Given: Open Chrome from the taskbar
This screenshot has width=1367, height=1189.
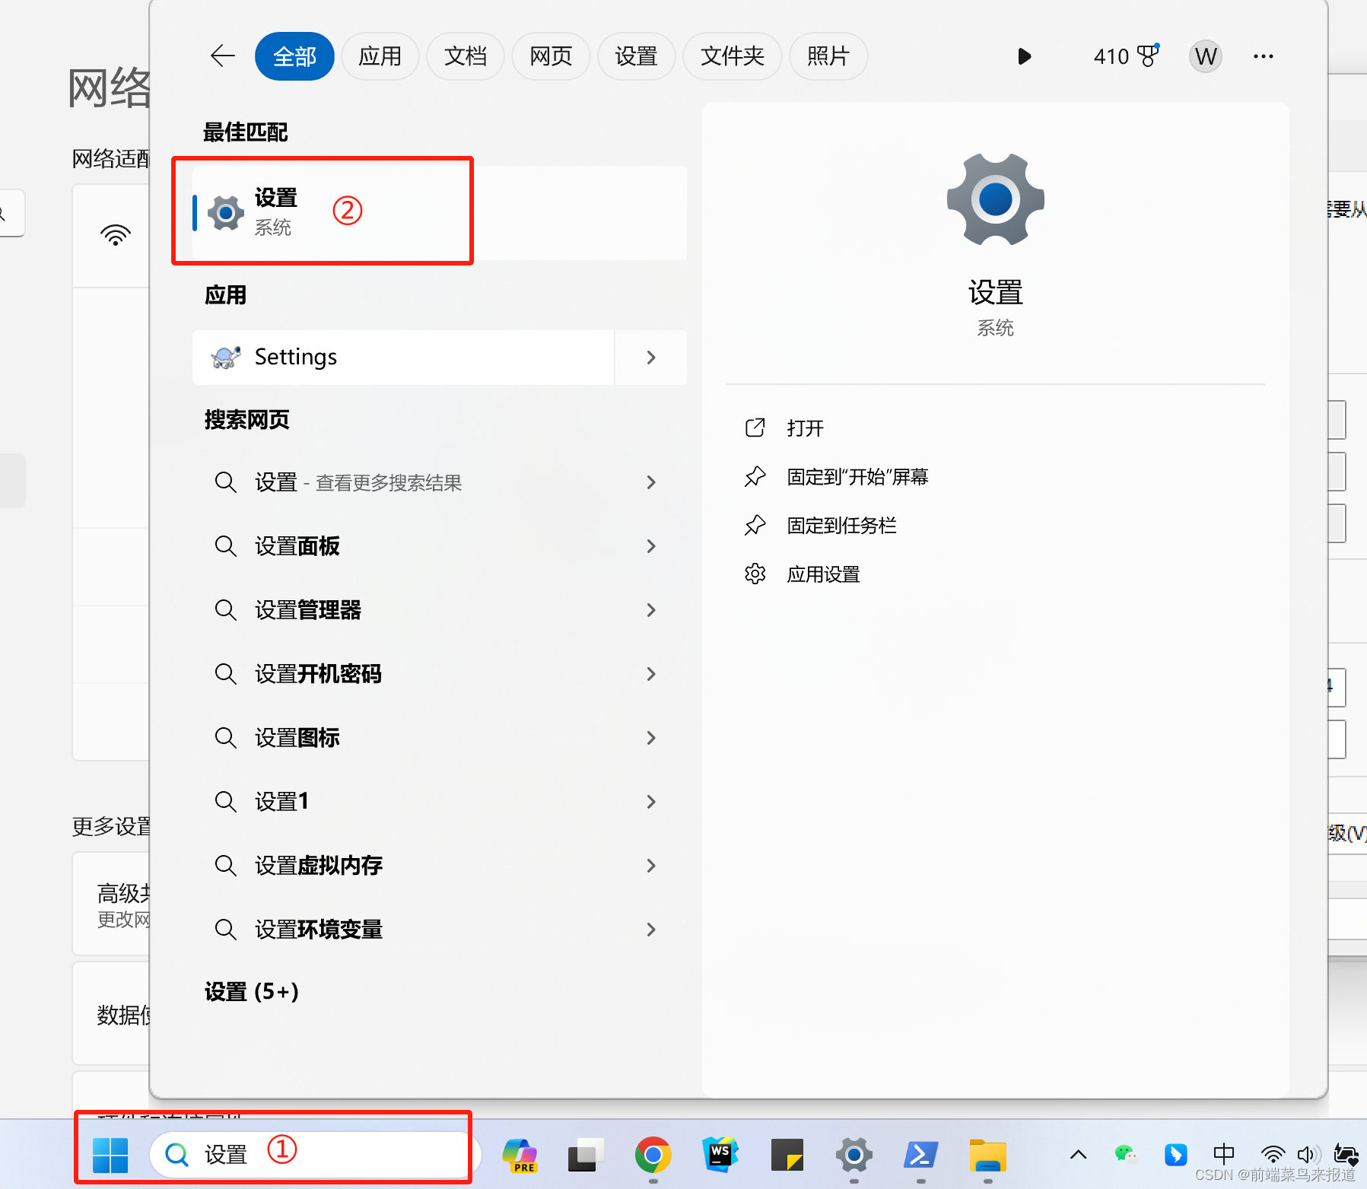Looking at the screenshot, I should coord(653,1156).
